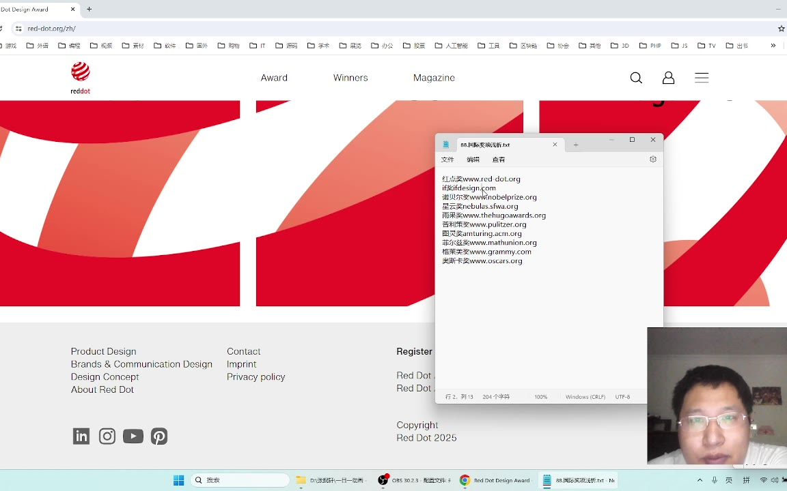
Task: Open the 区块链 bookmark folder
Action: pyautogui.click(x=523, y=46)
